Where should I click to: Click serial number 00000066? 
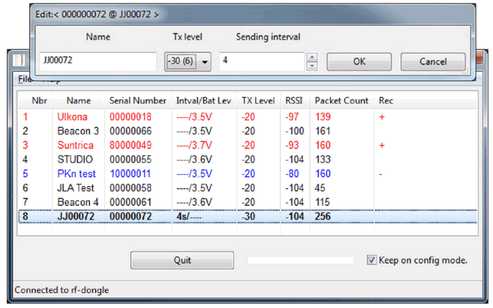pos(130,131)
